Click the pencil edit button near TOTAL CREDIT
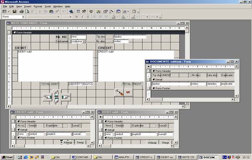 [119, 92]
